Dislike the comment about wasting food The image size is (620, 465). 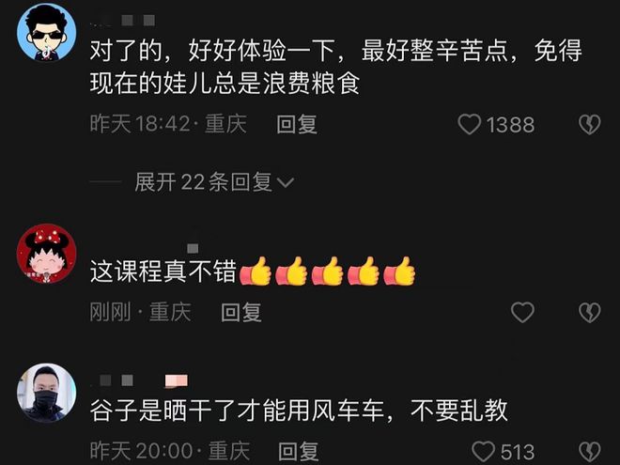coord(590,124)
